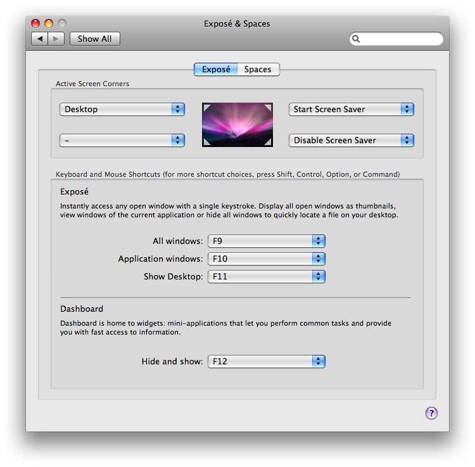Viewport: 475px width, 467px height.
Task: Open the Disable Screen Saver corner dropdown
Action: (x=351, y=140)
